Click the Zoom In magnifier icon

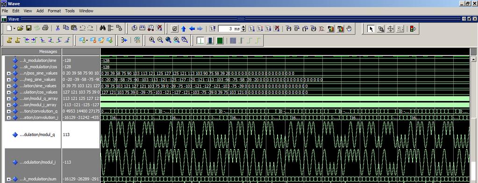(152, 40)
